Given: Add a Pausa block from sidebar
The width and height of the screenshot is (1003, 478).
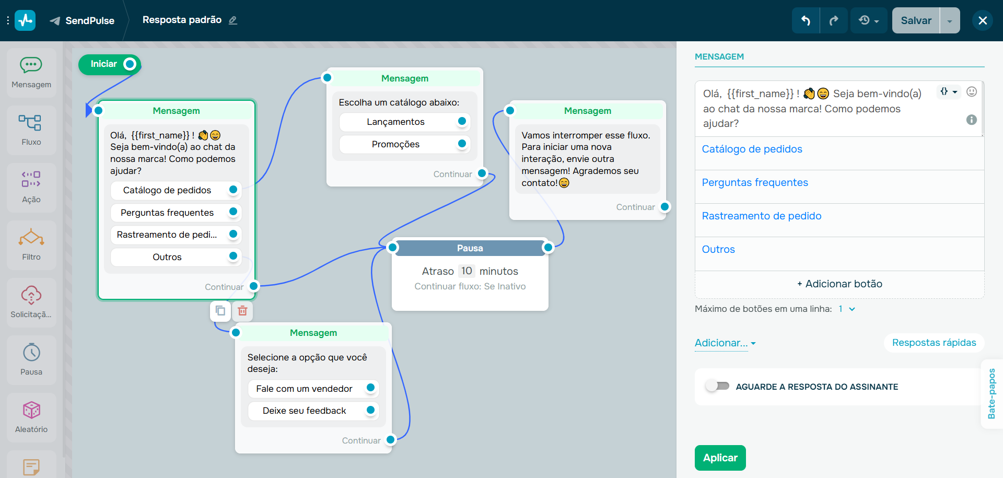Looking at the screenshot, I should [31, 360].
